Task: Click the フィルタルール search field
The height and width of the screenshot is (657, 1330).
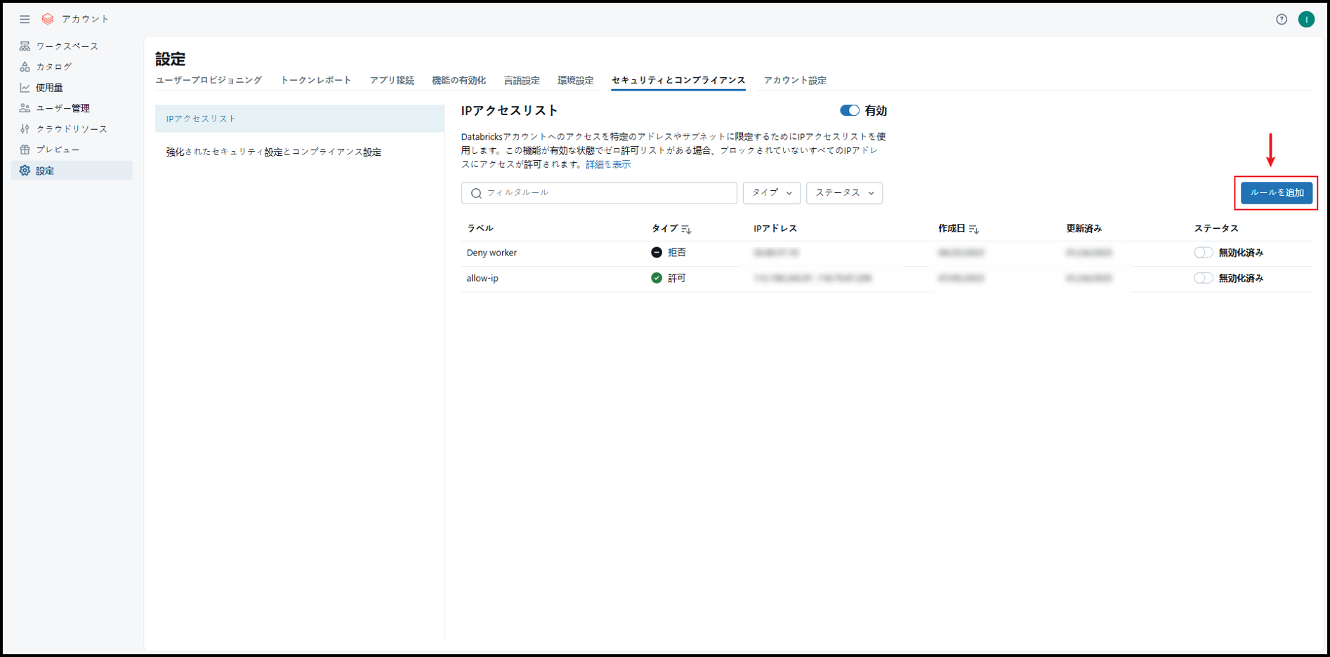Action: pyautogui.click(x=604, y=193)
